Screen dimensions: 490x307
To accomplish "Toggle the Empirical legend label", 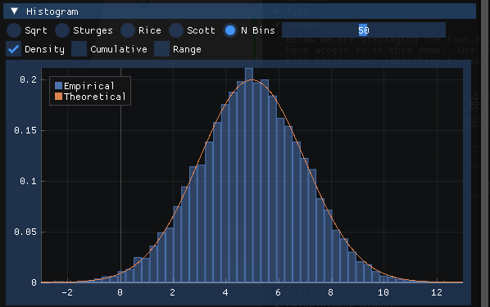I will point(89,86).
